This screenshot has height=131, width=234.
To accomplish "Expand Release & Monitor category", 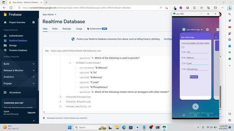I will 19,70.
